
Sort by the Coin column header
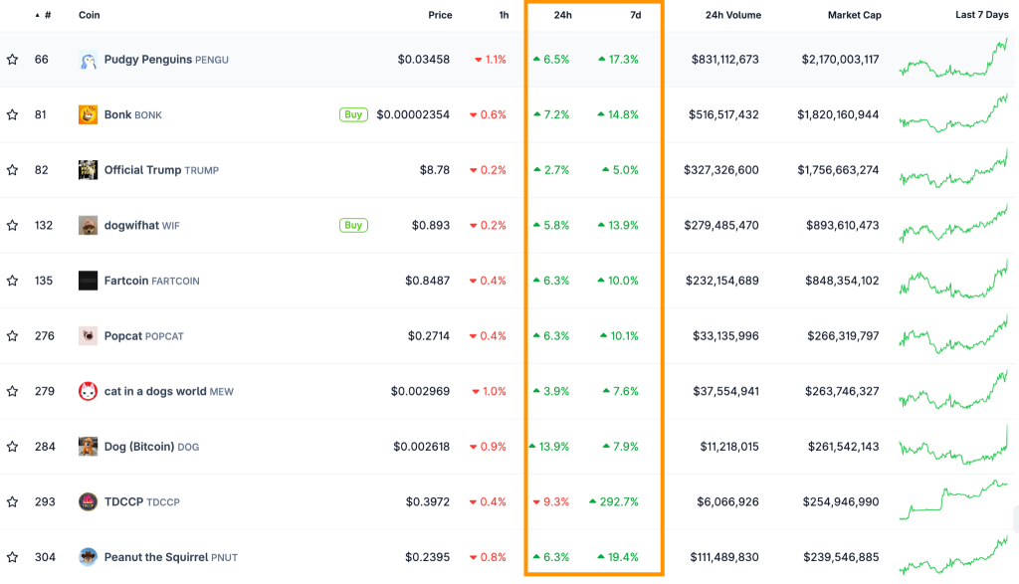(x=89, y=15)
